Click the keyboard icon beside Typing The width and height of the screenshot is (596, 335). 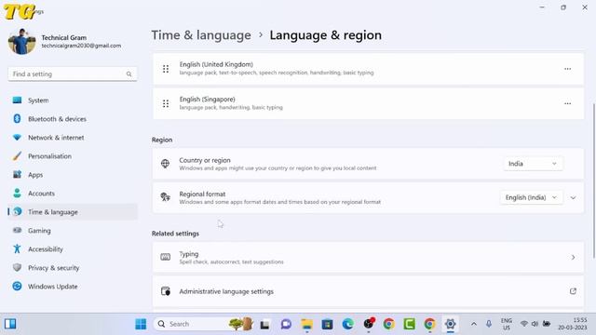[166, 257]
